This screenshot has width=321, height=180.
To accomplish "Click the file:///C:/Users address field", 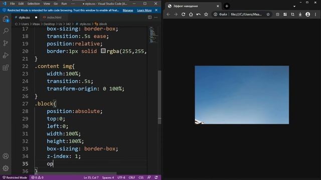I will click(246, 14).
